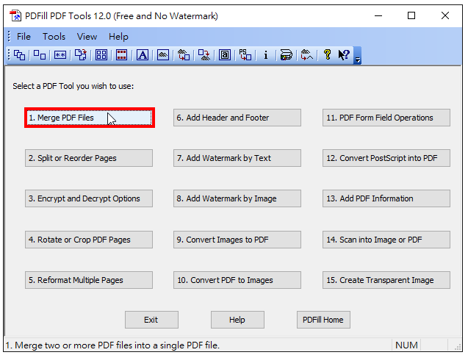Open the Help menu
468x355 pixels.
118,37
